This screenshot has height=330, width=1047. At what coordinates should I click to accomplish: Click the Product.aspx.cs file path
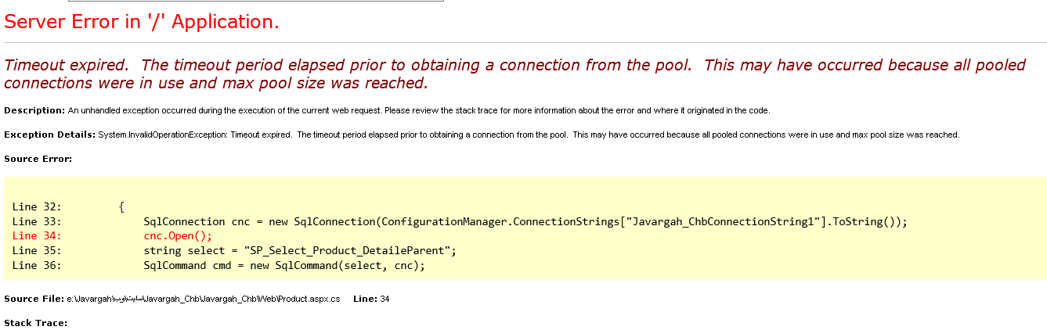pyautogui.click(x=204, y=299)
